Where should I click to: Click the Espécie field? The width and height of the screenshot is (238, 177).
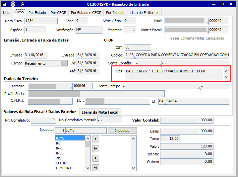pos(35,30)
